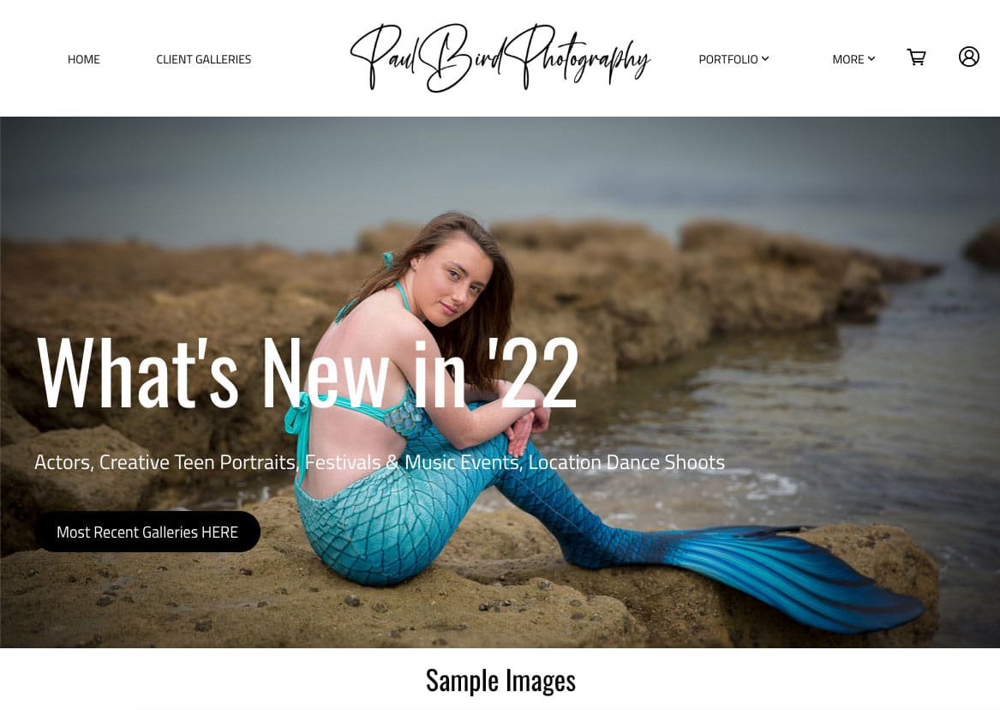
Task: Click "Creative Teen Portraits" in the tagline
Action: point(197,462)
